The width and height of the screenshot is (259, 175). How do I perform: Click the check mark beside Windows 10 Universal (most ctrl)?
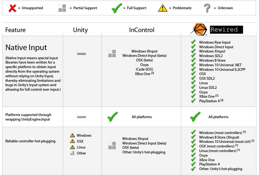point(193,141)
